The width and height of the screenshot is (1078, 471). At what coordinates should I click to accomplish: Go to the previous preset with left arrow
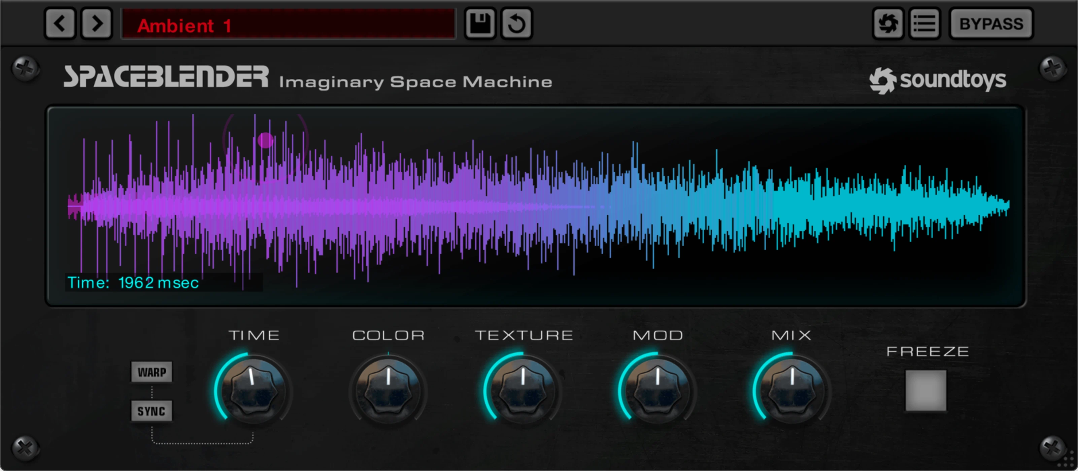(x=60, y=24)
